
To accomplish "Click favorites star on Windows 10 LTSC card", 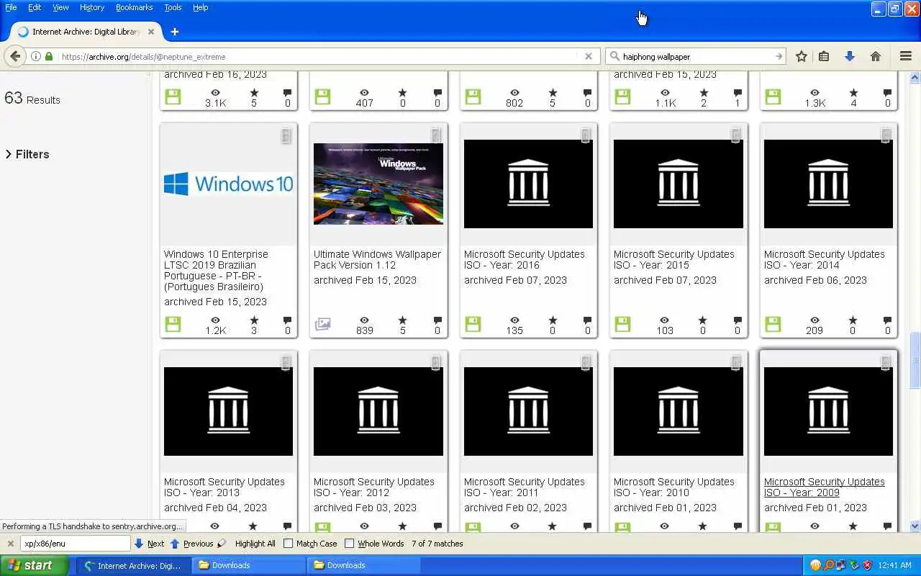I will tap(254, 320).
